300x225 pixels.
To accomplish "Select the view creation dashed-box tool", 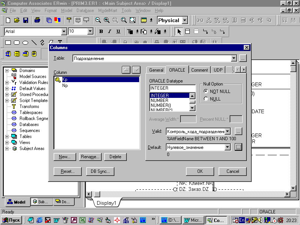I will point(196,31).
